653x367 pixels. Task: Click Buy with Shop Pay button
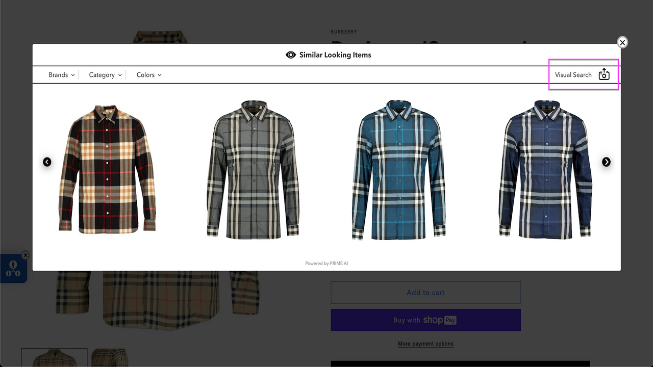pos(425,320)
